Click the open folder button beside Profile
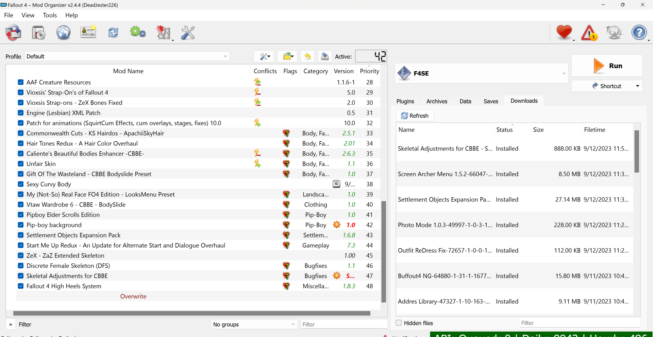This screenshot has height=337, width=653. (288, 56)
